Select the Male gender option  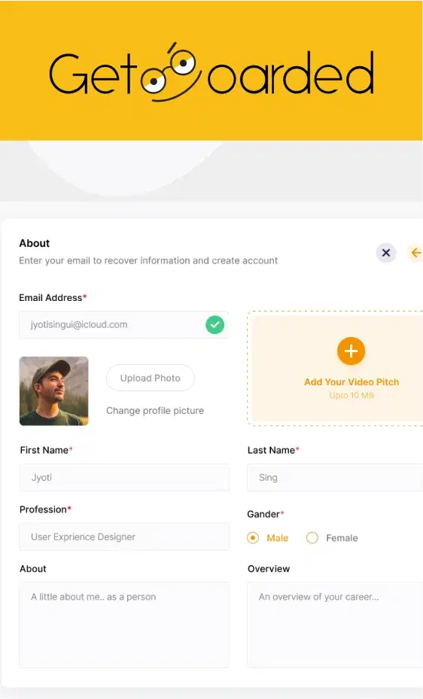[x=268, y=538]
